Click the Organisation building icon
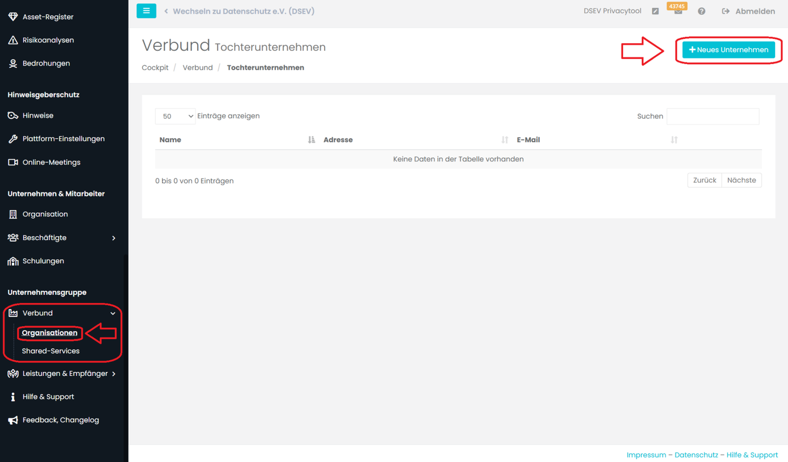 click(x=13, y=214)
